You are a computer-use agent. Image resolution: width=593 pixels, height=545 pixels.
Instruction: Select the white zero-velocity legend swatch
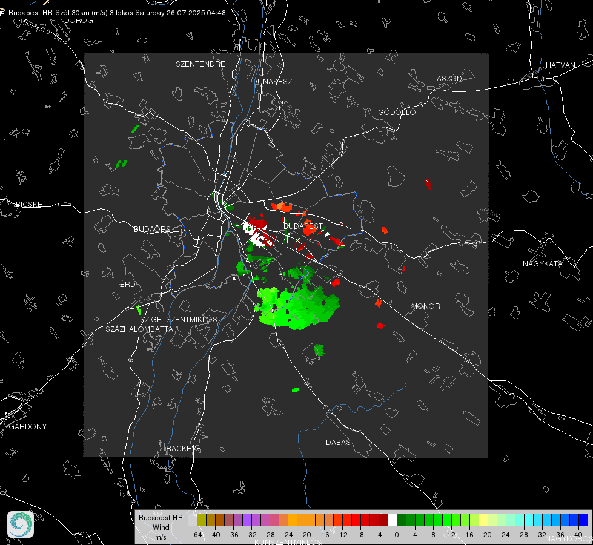(x=393, y=520)
